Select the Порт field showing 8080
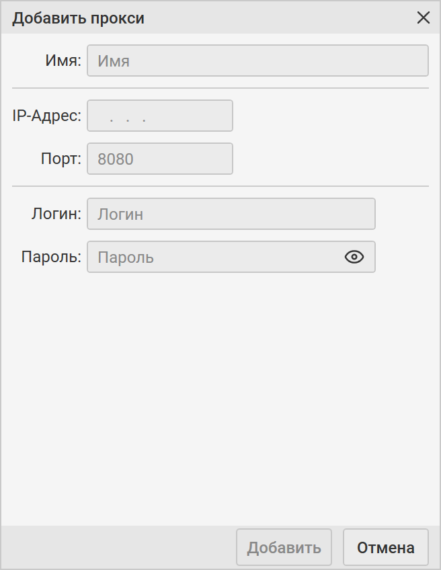441x570 pixels. (160, 159)
